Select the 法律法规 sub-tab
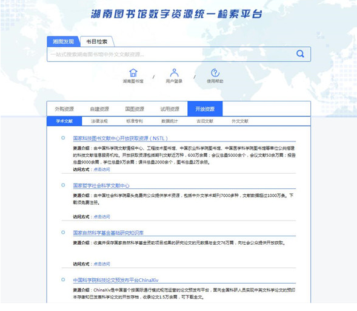The image size is (357, 311). (x=99, y=121)
